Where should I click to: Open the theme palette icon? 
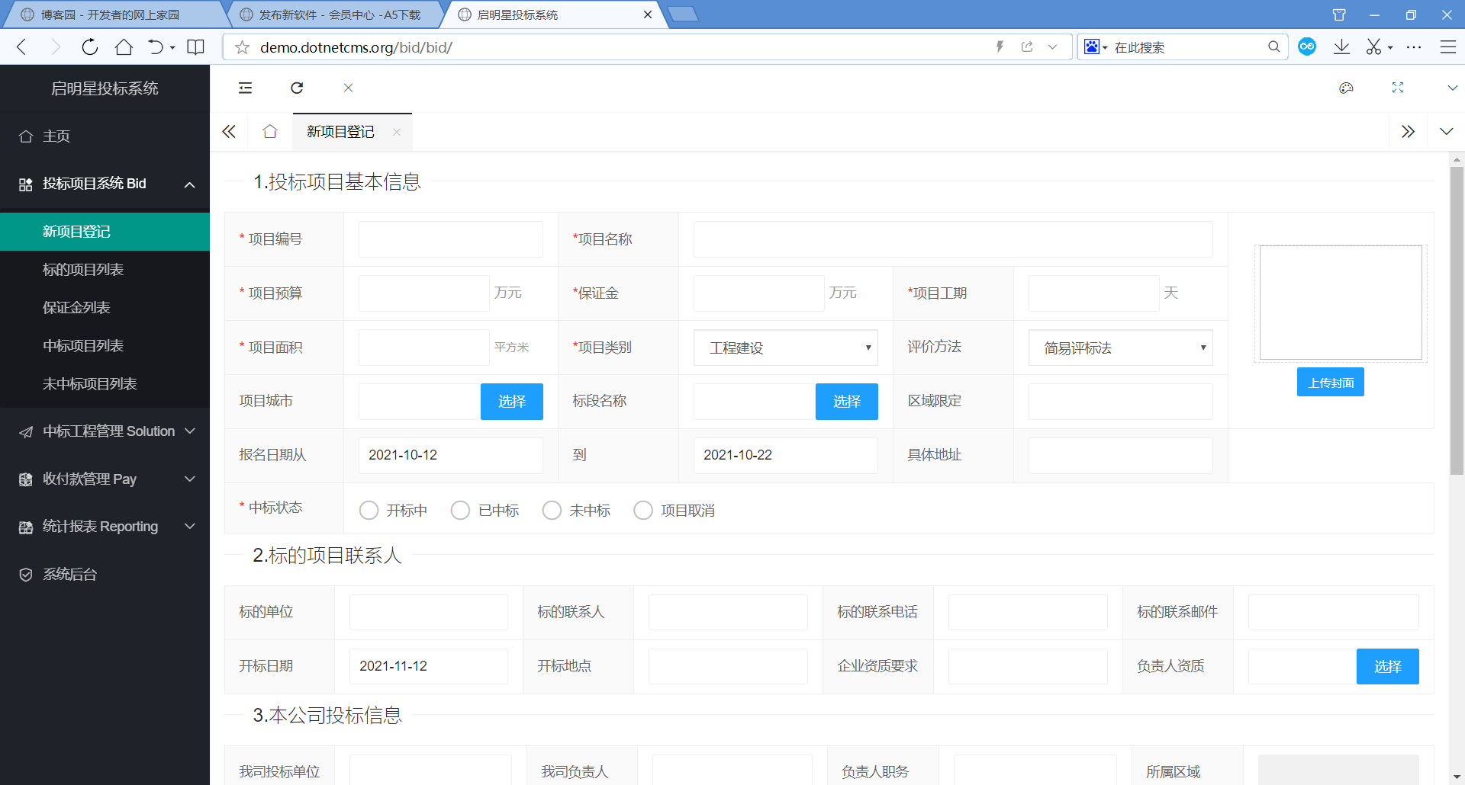[x=1346, y=88]
